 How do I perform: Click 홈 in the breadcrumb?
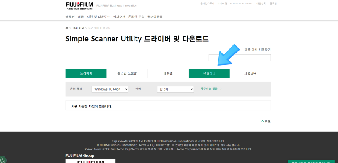(67, 28)
